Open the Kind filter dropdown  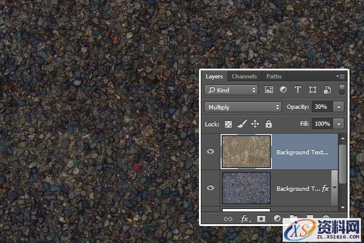(231, 90)
